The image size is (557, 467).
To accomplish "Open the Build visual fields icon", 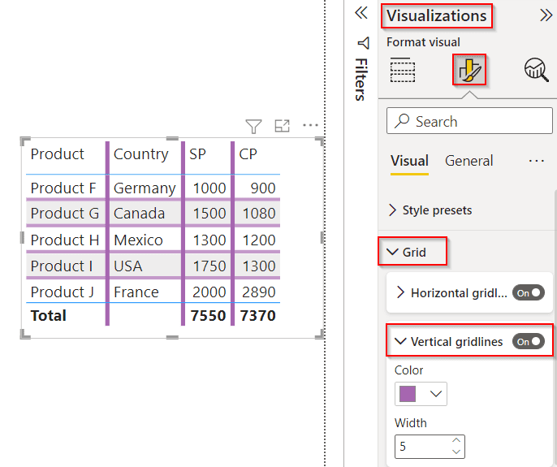I will (403, 70).
